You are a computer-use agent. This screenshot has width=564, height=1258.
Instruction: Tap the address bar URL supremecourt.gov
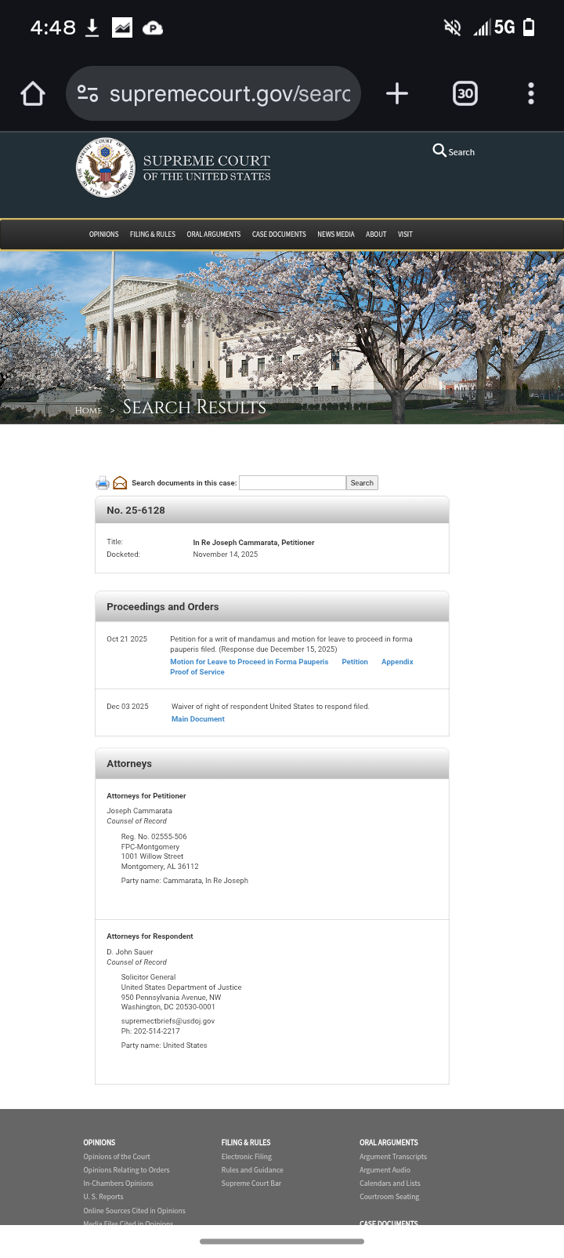click(230, 93)
